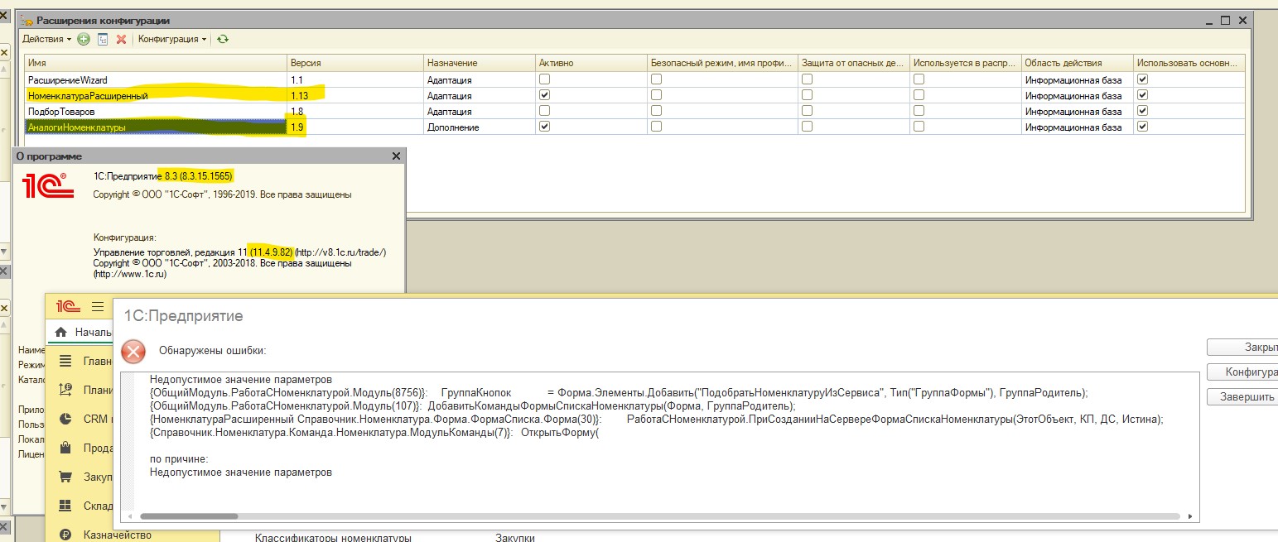
Task: Open the CRM pie chart icon in sidebar
Action: (66, 419)
